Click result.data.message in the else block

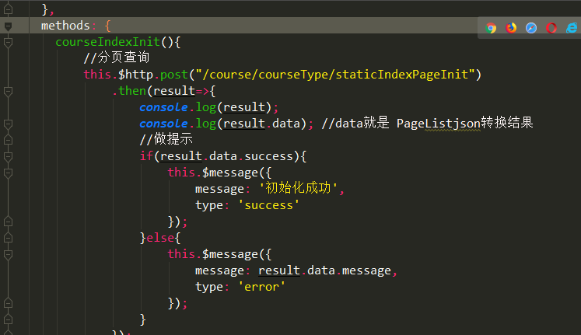pos(327,270)
